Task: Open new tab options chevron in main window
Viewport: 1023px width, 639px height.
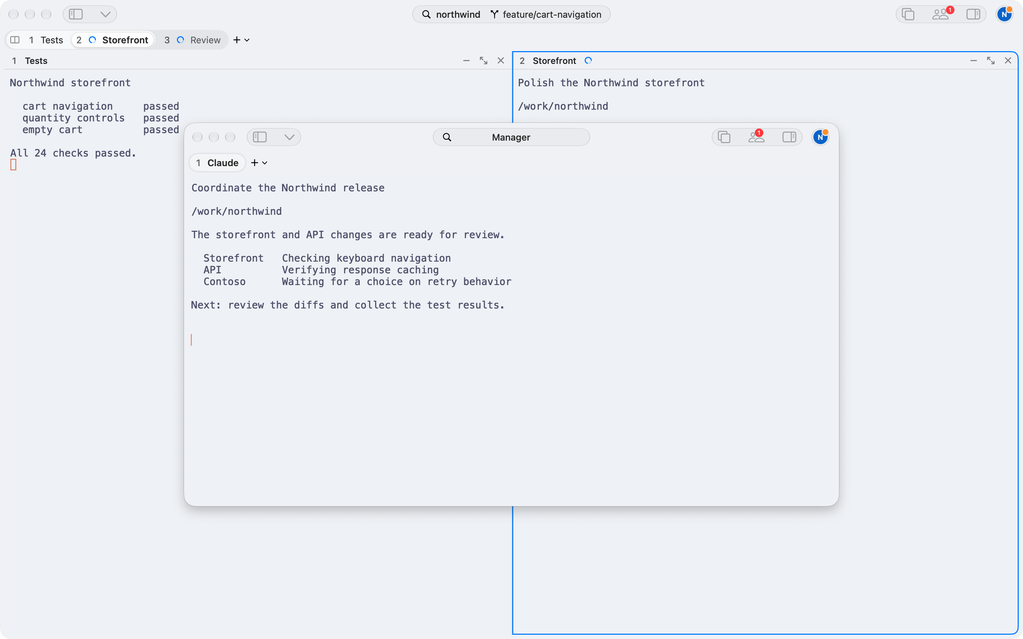Action: (247, 40)
